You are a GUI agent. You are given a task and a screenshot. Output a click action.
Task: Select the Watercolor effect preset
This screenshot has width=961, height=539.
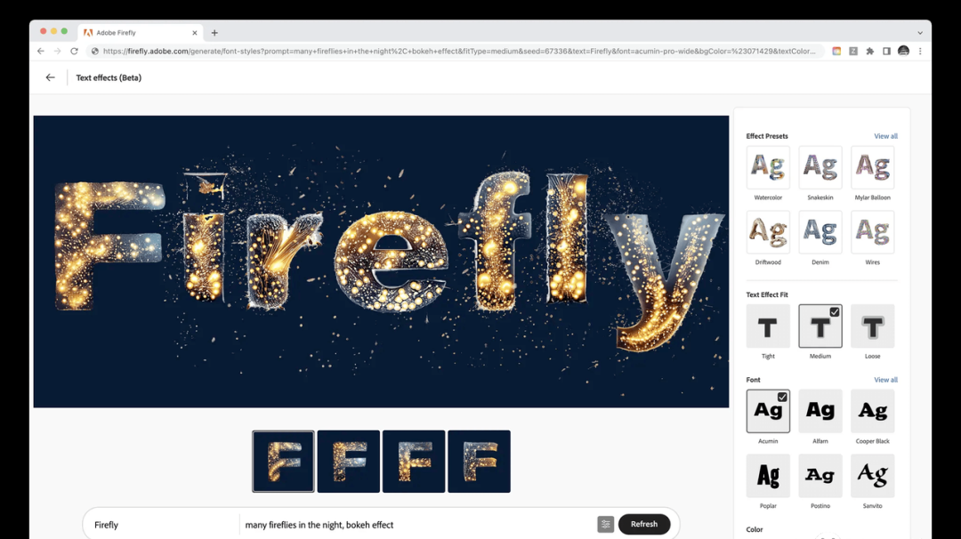(768, 167)
